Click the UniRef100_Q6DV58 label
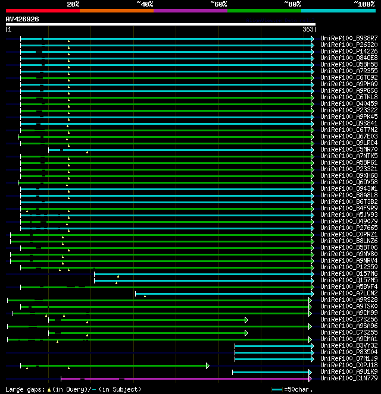Image resolution: width=381 pixels, height=394 pixels. pos(349,182)
